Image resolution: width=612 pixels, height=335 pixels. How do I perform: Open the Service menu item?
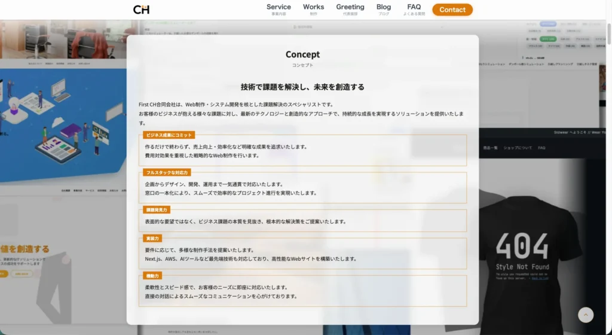point(279,10)
